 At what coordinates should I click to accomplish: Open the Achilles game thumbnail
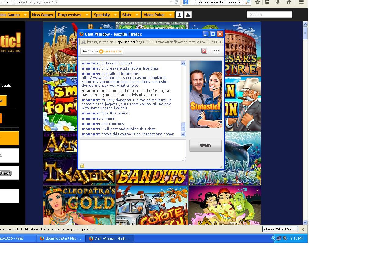click(60, 49)
